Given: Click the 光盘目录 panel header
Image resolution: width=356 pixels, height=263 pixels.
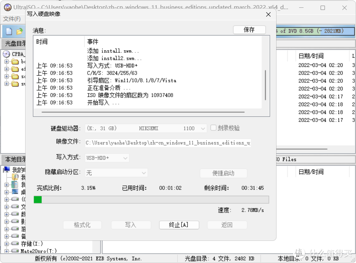Looking at the screenshot, I should point(13,43).
